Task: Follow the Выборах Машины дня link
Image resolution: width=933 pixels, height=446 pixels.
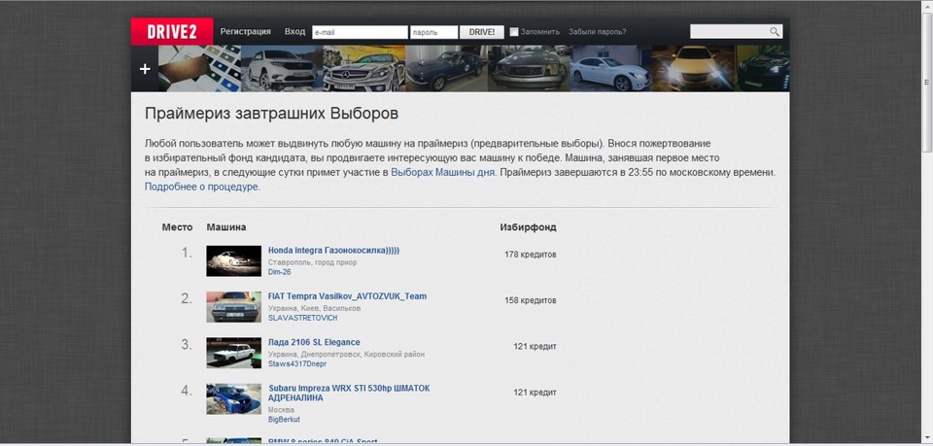Action: [x=443, y=172]
